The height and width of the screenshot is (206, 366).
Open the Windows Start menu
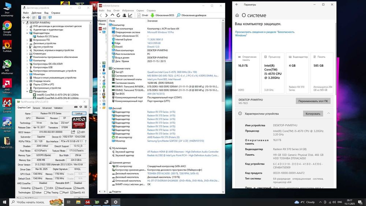coord(4,202)
